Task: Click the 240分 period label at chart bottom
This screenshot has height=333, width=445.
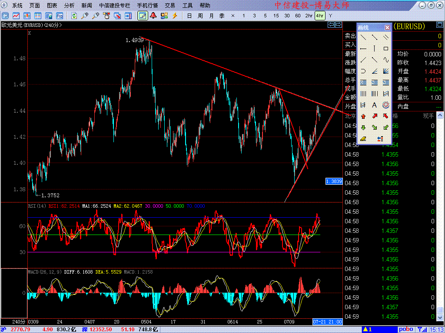Action: pyautogui.click(x=19, y=322)
